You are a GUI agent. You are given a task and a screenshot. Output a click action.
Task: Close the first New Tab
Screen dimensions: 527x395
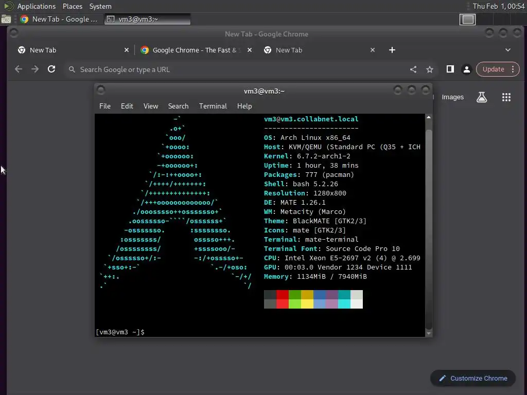[127, 50]
